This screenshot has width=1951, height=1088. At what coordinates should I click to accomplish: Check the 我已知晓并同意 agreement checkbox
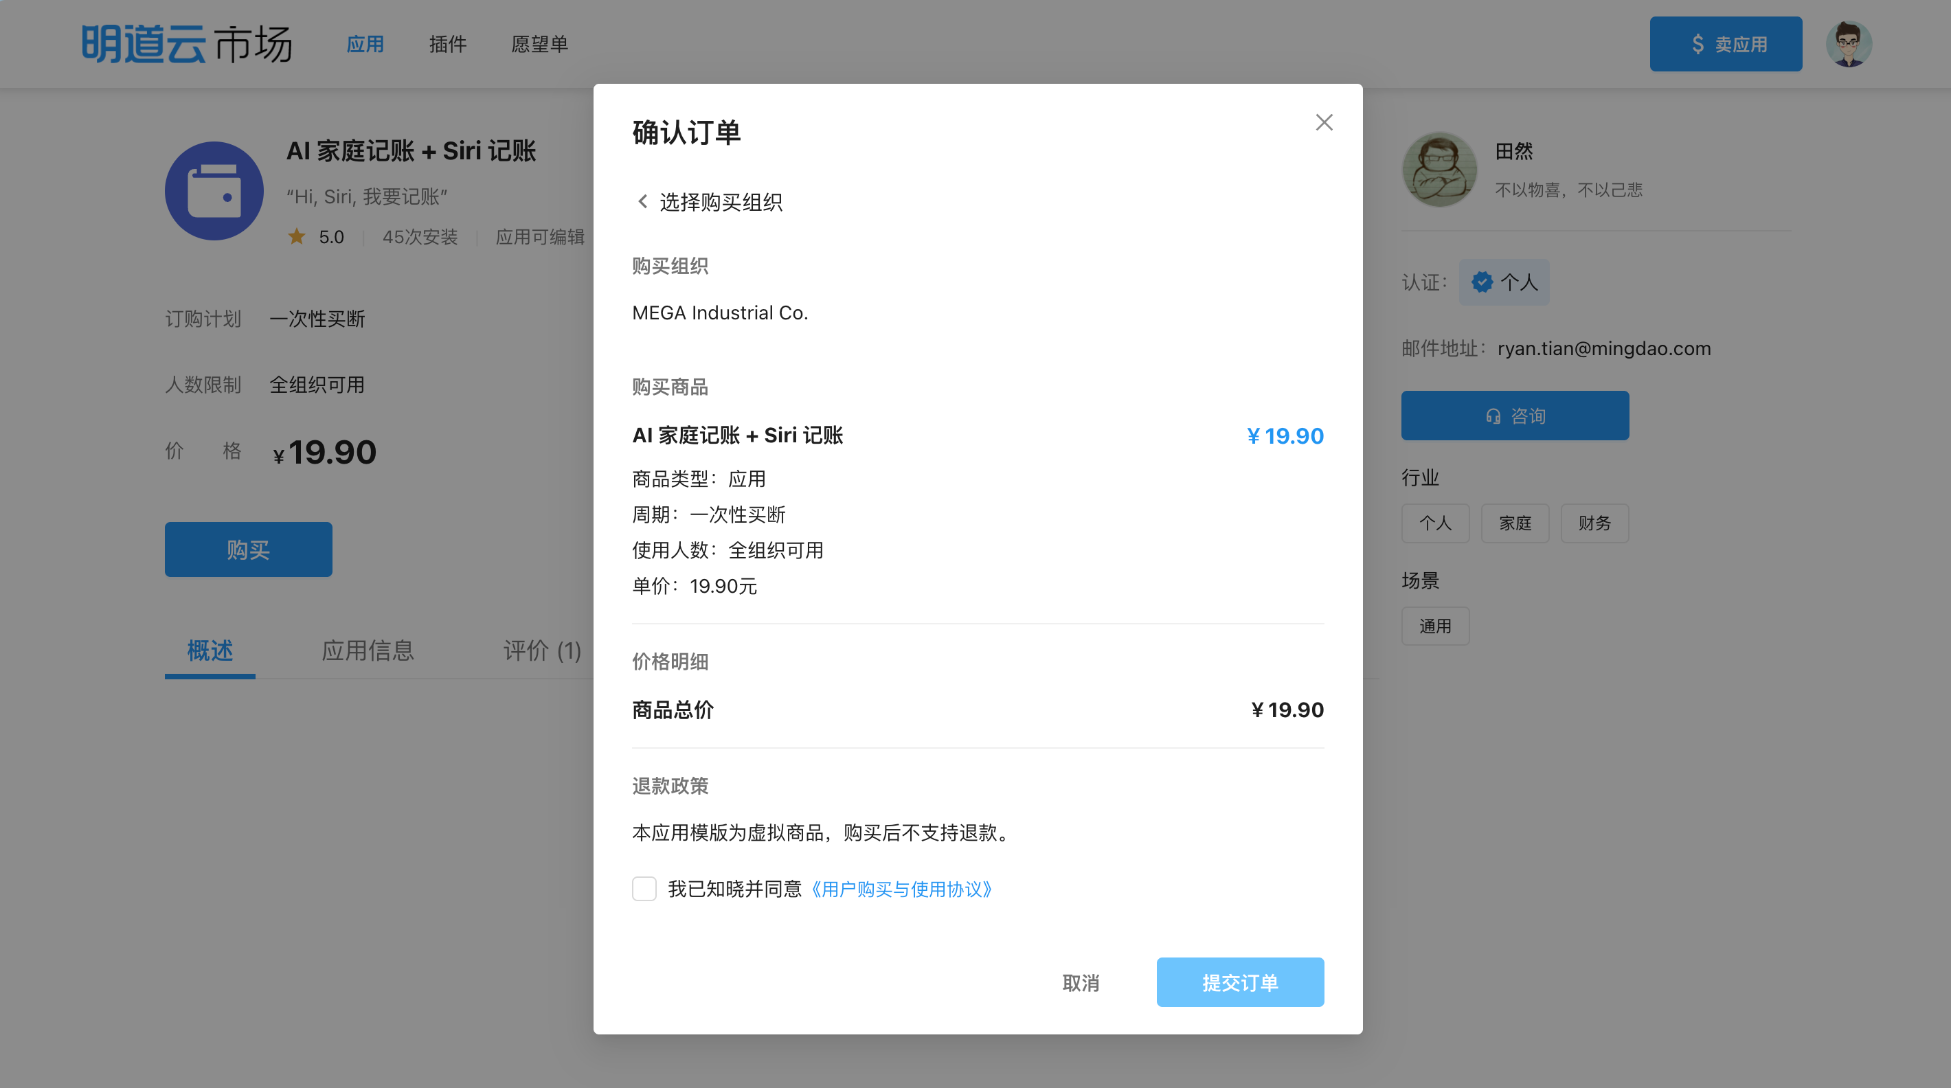(644, 888)
